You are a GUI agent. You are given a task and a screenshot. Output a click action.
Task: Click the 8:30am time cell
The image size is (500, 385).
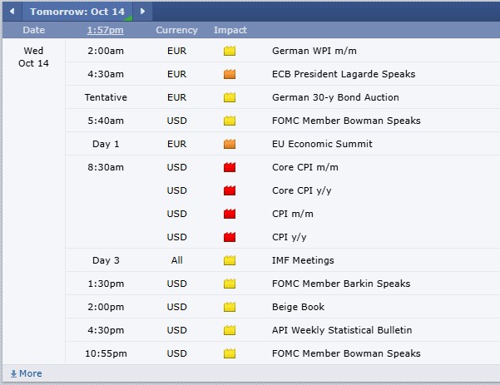106,167
